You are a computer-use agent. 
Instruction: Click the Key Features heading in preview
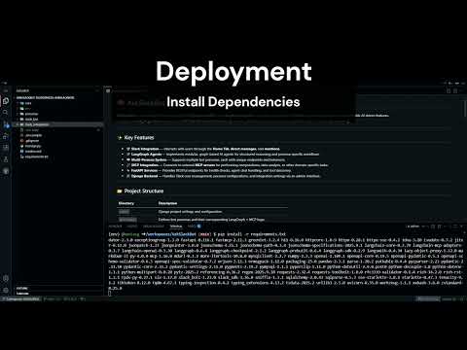pos(139,138)
